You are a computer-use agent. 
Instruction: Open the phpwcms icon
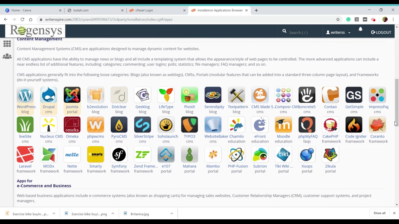(96, 125)
